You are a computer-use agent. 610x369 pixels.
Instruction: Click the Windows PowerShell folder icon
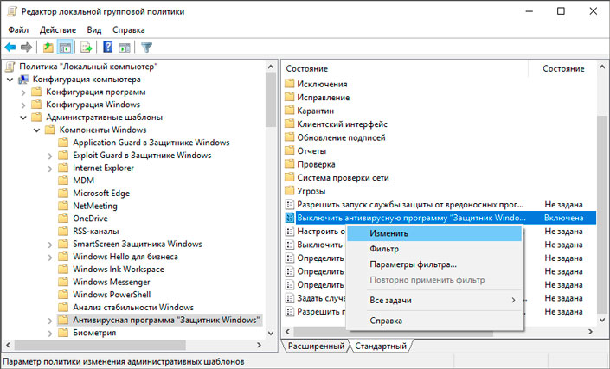pos(63,295)
